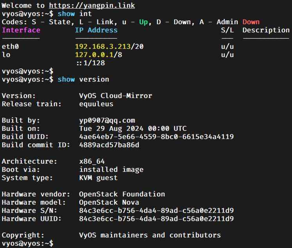
Task: Select builder email yp0907@qq.com
Action: 107,120
